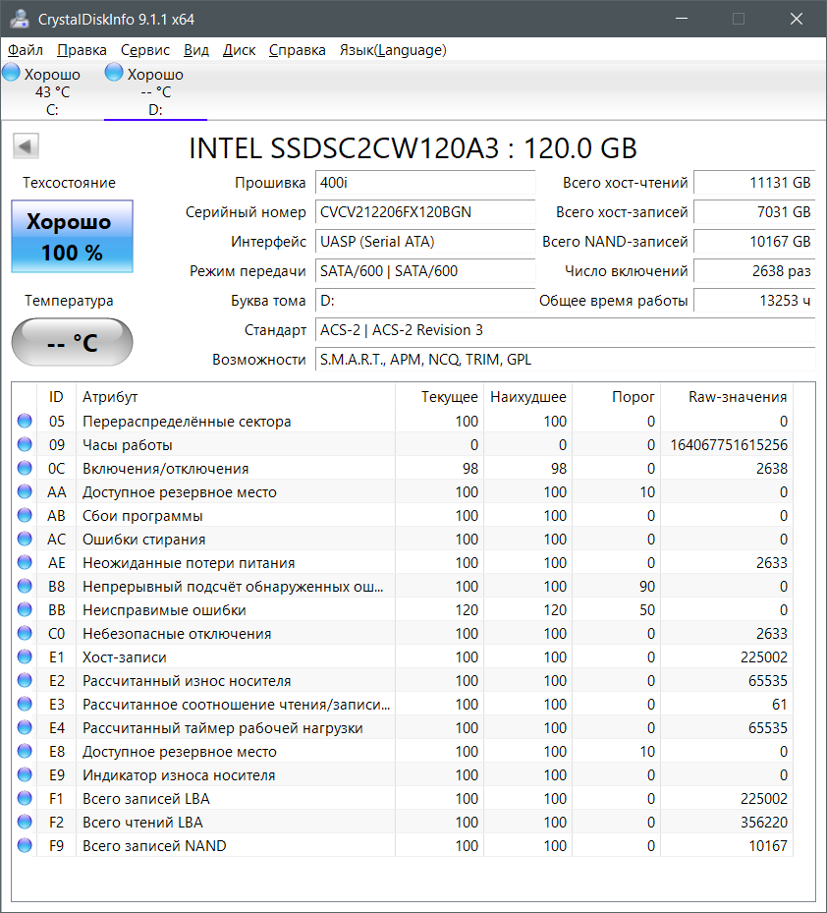This screenshot has height=913, width=827.
Task: Click total NAND writes value 10167 GB
Action: tap(754, 241)
